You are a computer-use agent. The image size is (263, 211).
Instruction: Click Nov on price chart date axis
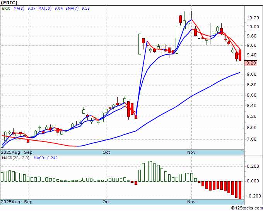click(x=191, y=152)
